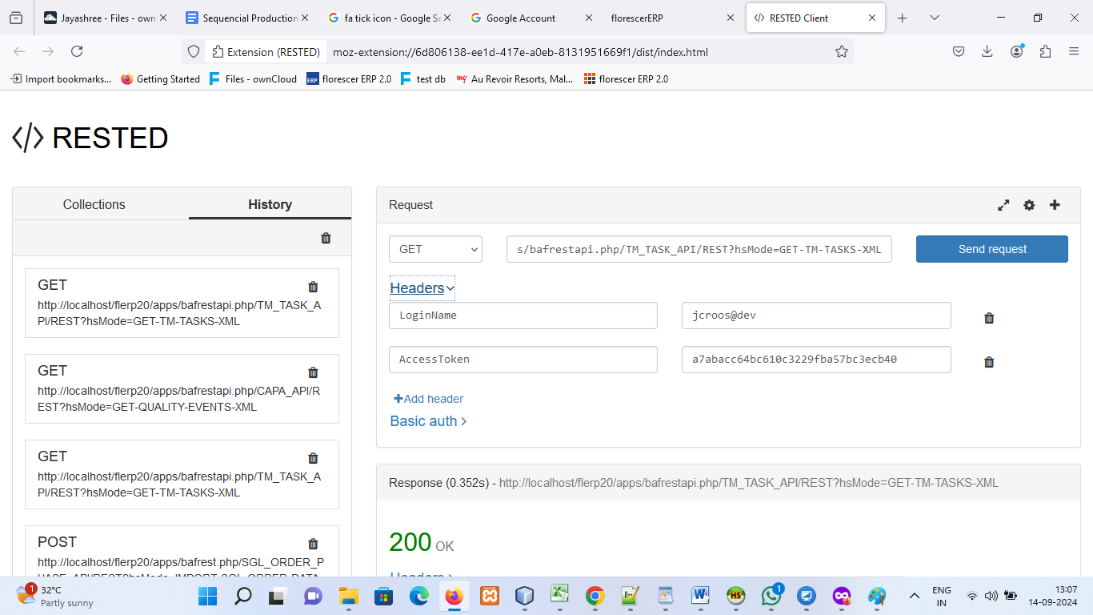The height and width of the screenshot is (615, 1093).
Task: Delete the CAPA_API history entry
Action: (x=313, y=372)
